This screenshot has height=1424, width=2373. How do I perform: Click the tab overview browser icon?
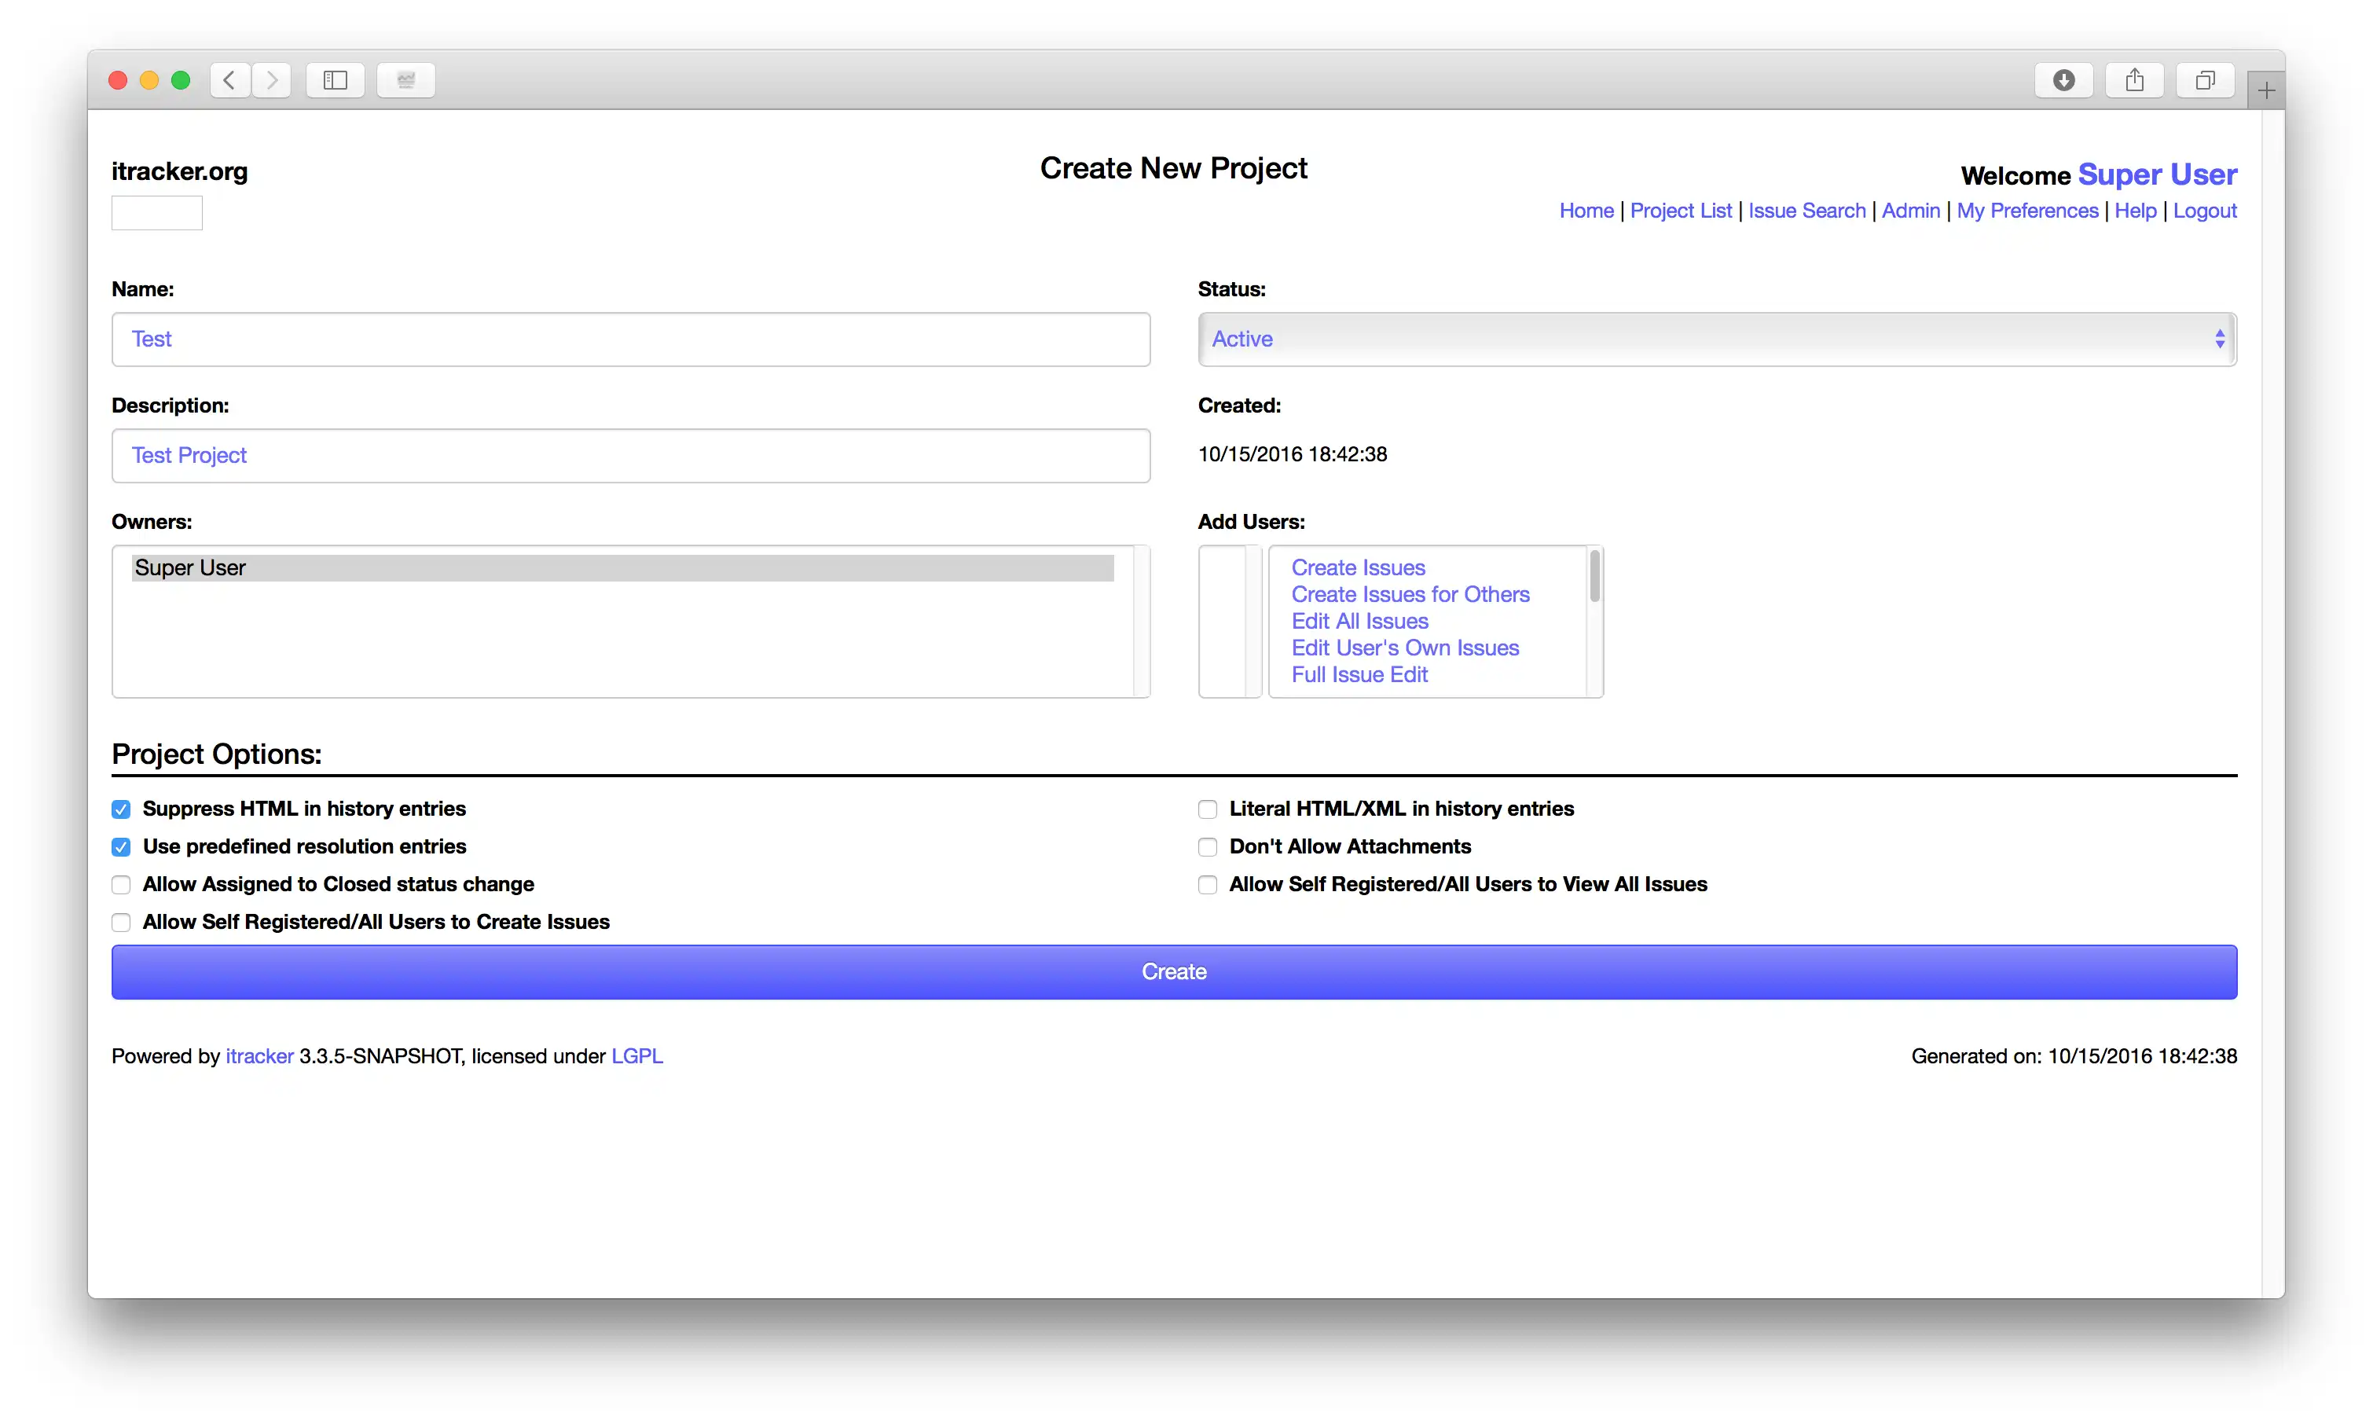click(2203, 78)
